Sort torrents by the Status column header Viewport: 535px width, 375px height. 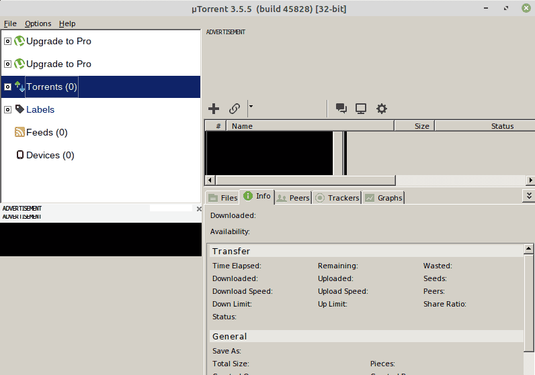[485, 125]
